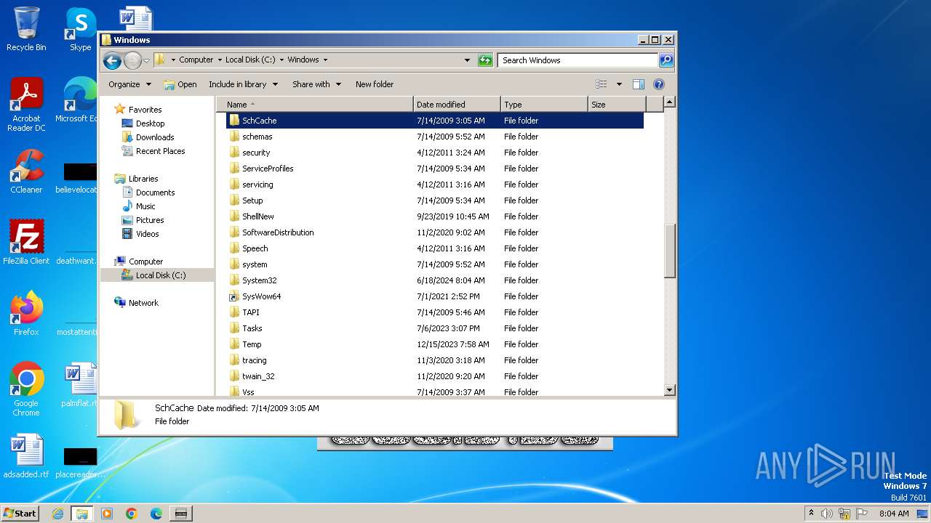Create a New folder
The height and width of the screenshot is (523, 931).
pos(375,84)
